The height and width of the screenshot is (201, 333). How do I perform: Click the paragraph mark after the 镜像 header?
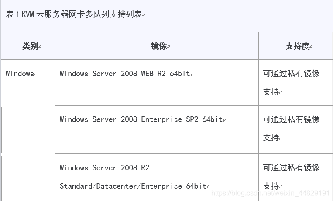pyautogui.click(x=168, y=47)
